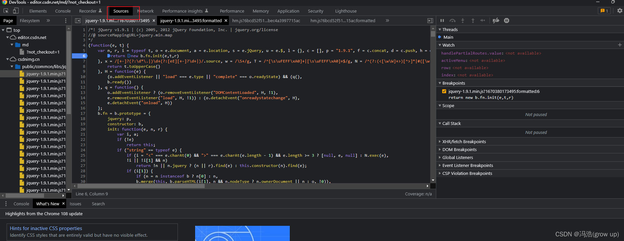
Task: Close the What's New drawer tab
Action: (x=63, y=204)
